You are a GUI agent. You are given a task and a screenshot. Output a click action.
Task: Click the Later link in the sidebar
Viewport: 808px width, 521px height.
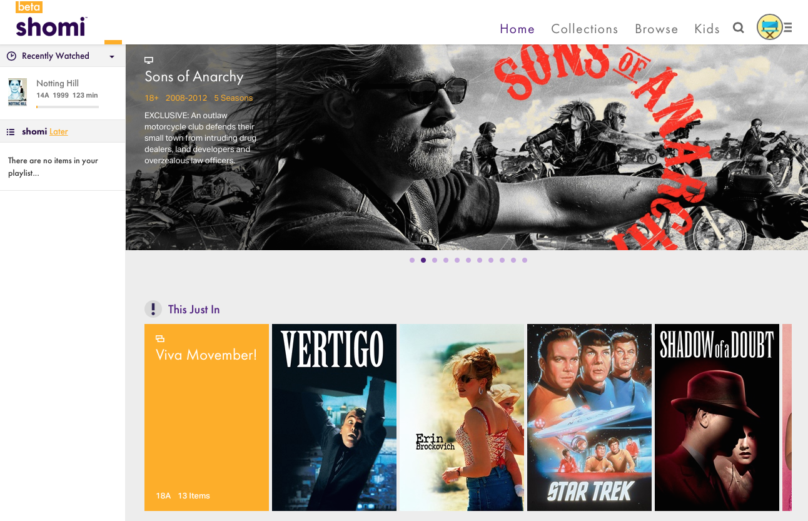coord(59,132)
